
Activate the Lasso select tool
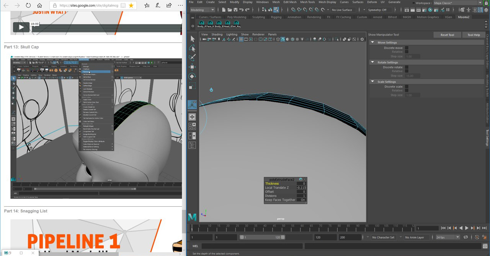pyautogui.click(x=192, y=48)
